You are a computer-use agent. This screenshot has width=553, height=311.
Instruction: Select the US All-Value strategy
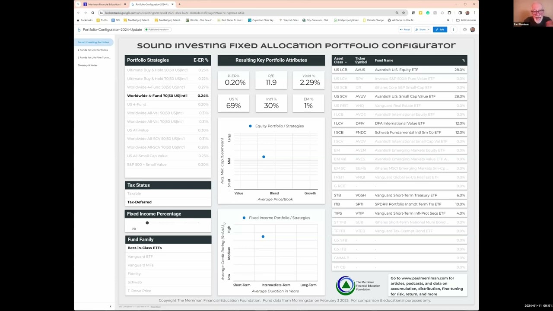click(x=168, y=130)
